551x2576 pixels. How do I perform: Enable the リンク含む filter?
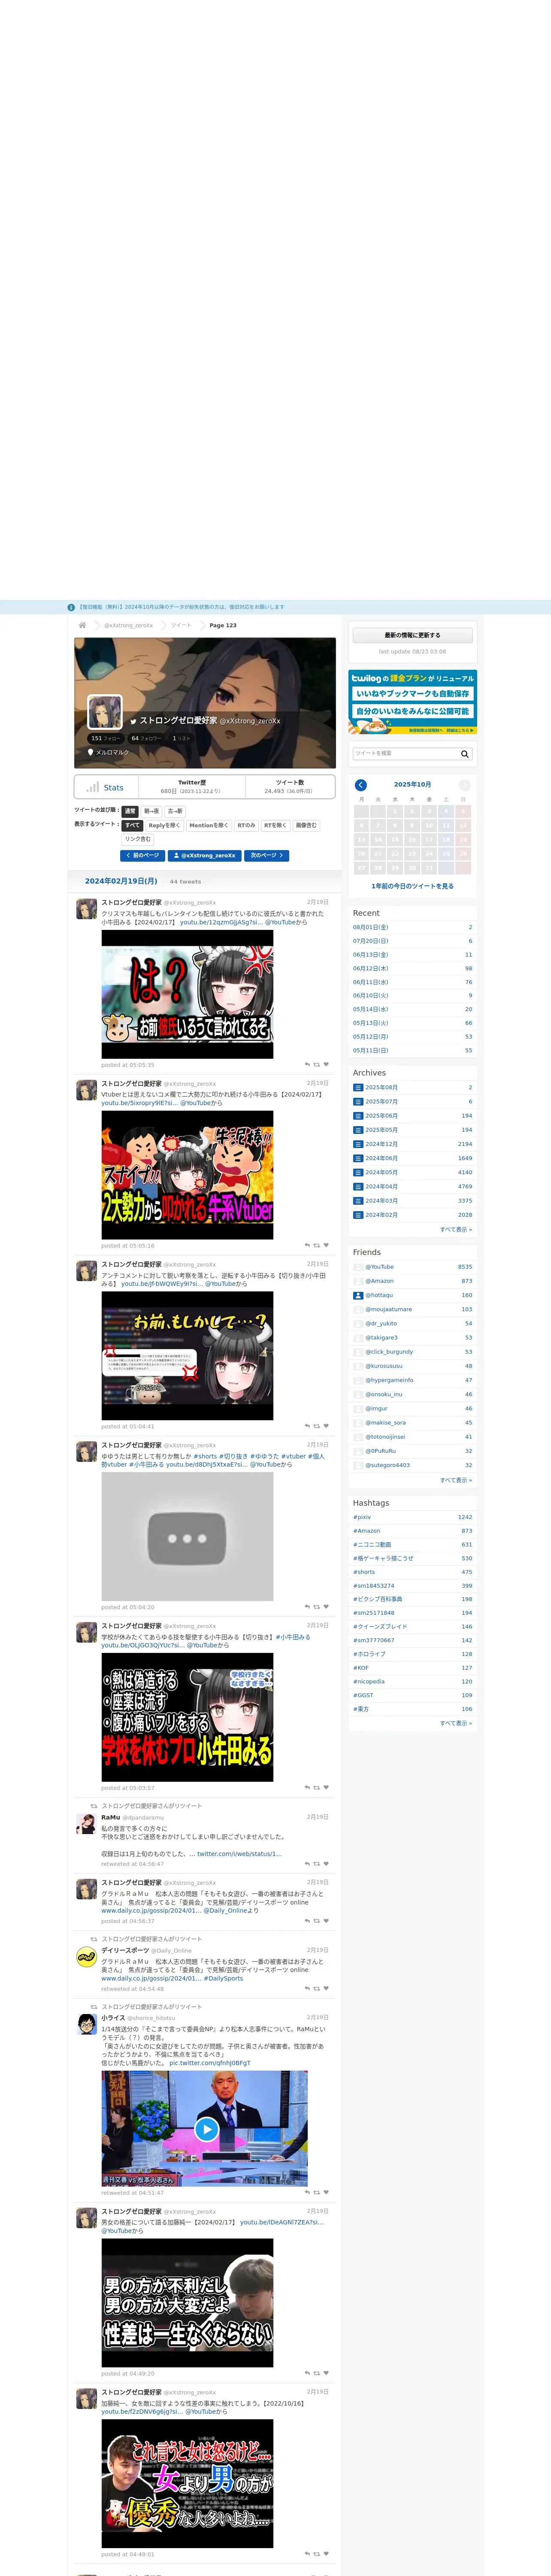click(x=138, y=839)
